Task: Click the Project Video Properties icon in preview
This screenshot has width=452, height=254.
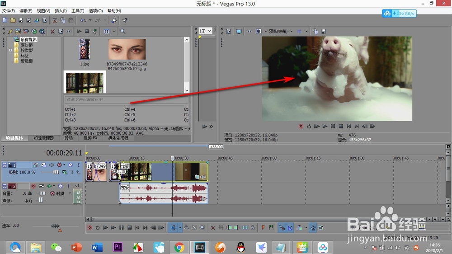Action: click(229, 31)
